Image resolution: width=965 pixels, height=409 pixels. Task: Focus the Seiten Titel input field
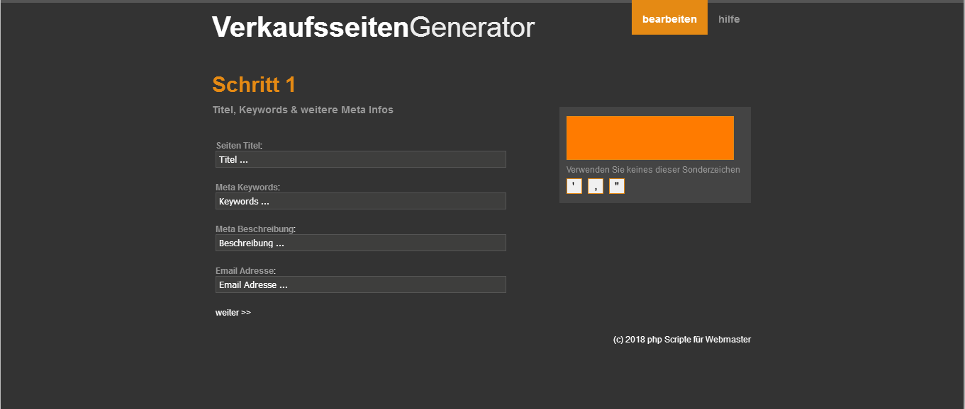[360, 159]
